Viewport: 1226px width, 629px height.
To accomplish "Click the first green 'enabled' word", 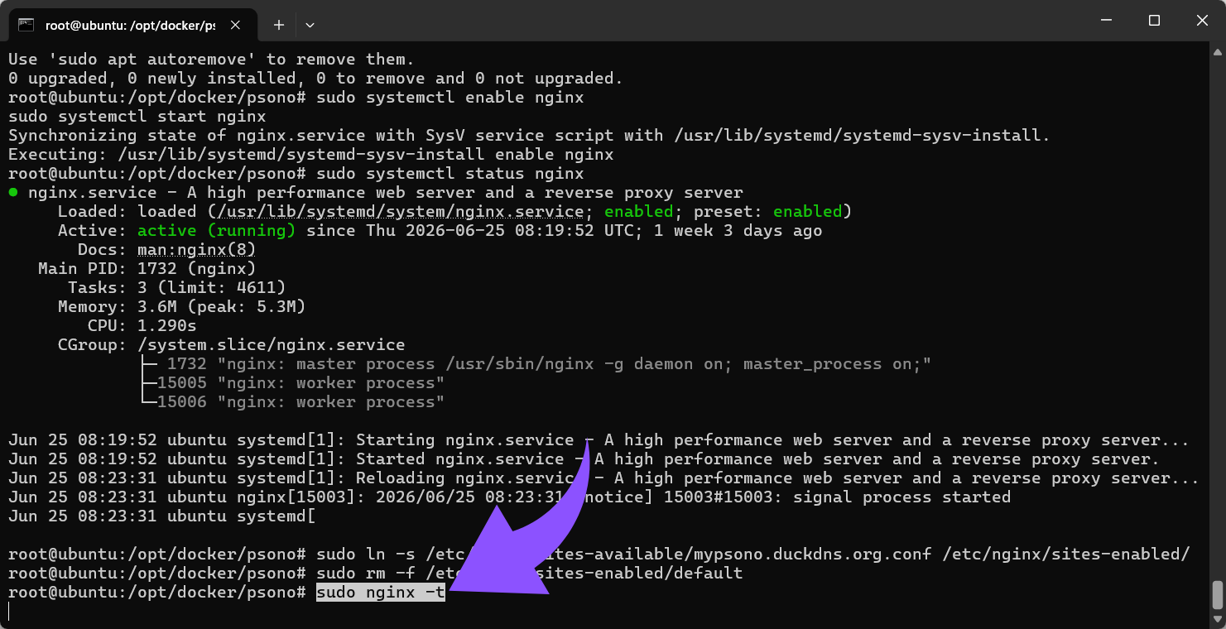I will click(639, 212).
